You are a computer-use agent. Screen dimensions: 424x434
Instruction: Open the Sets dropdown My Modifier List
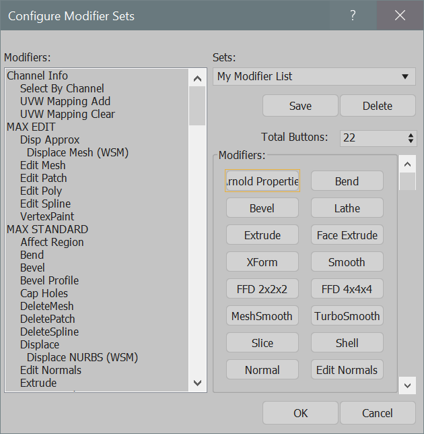(314, 76)
